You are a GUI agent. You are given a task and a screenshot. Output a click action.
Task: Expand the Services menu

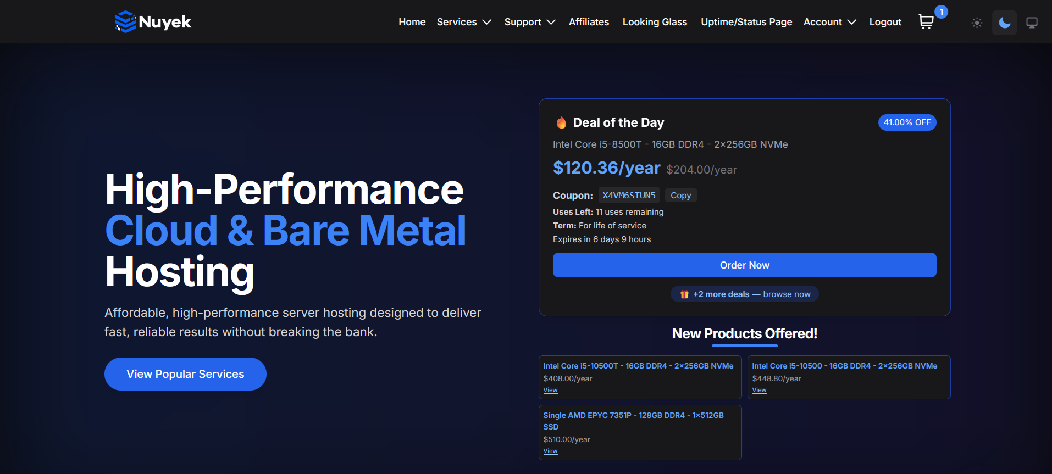click(464, 22)
